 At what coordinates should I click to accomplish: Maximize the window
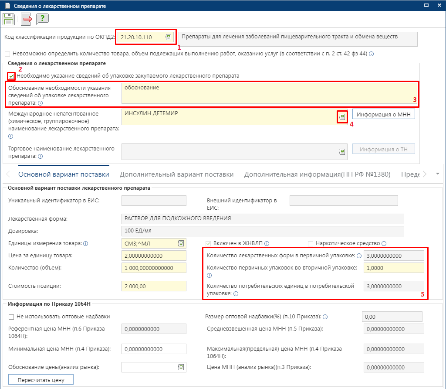point(426,5)
